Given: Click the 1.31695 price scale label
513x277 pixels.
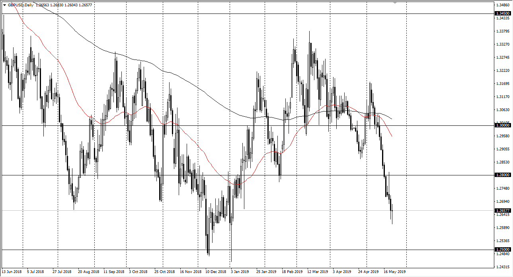Looking at the screenshot, I should 503,84.
